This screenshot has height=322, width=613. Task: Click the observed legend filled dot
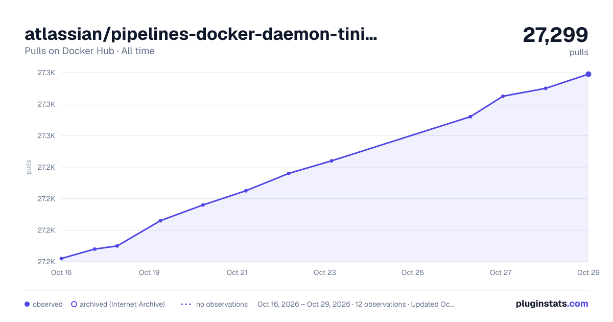(x=27, y=304)
